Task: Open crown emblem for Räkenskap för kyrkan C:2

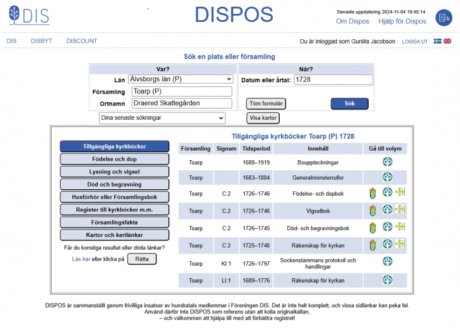Action: 372,245
